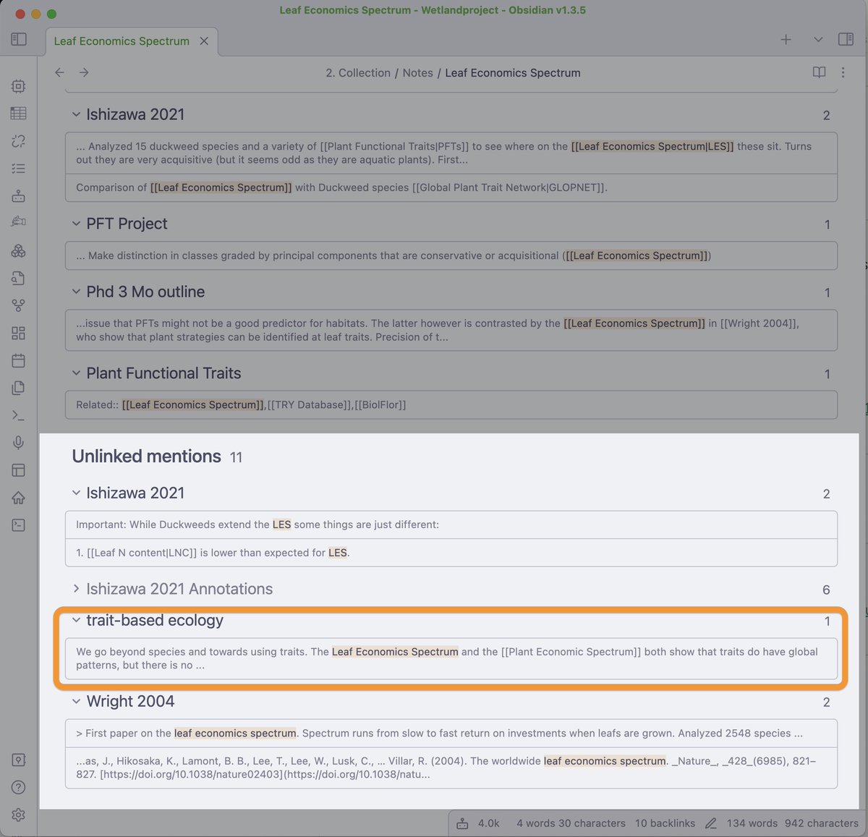Open the homepage house icon
The image size is (868, 837).
pos(19,498)
